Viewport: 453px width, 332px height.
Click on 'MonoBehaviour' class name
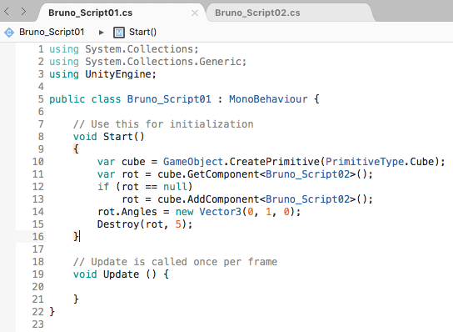coord(268,99)
